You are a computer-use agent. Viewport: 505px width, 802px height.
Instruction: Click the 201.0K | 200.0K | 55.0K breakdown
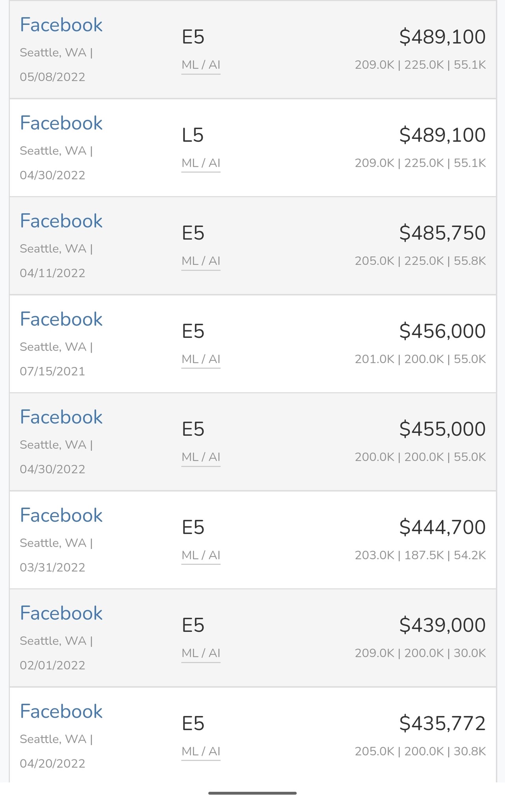(x=420, y=359)
